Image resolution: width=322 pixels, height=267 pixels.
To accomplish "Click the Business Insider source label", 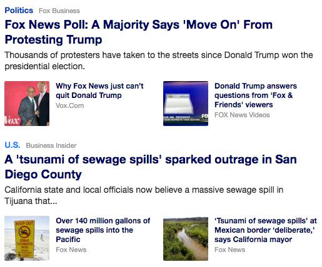I will (x=51, y=145).
